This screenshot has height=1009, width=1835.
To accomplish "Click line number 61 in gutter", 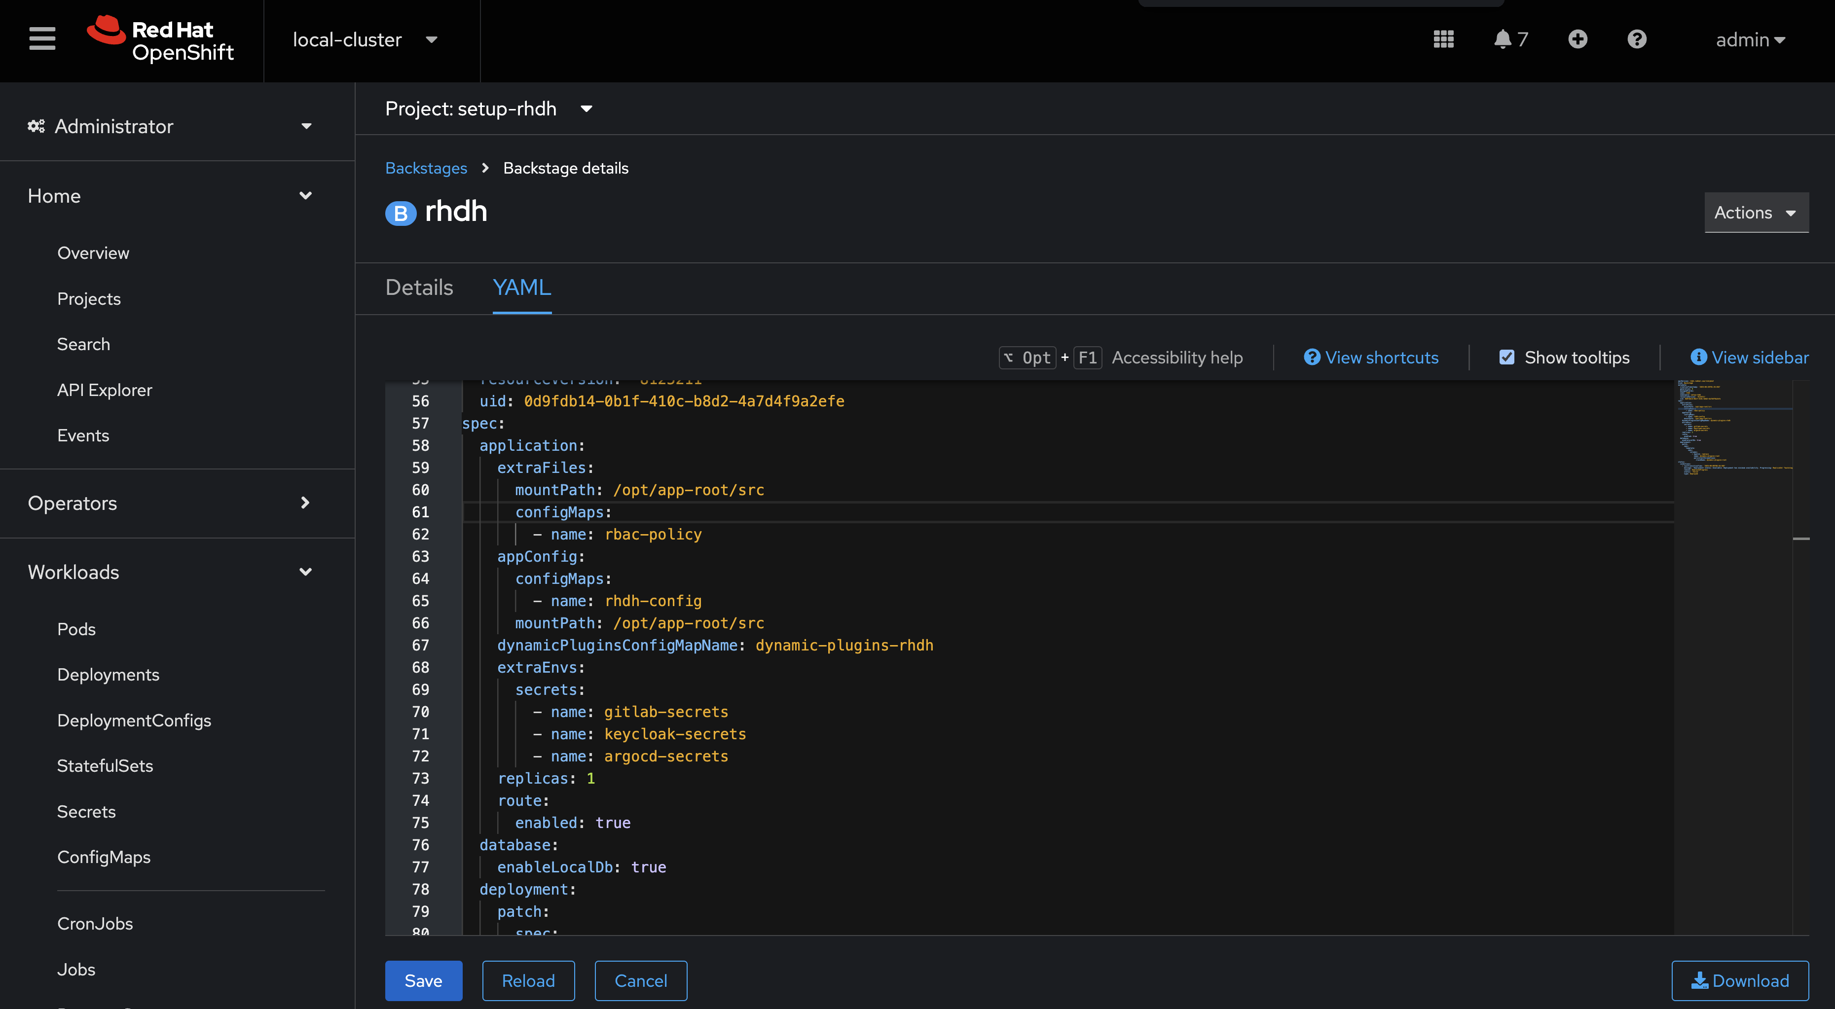I will tap(420, 512).
